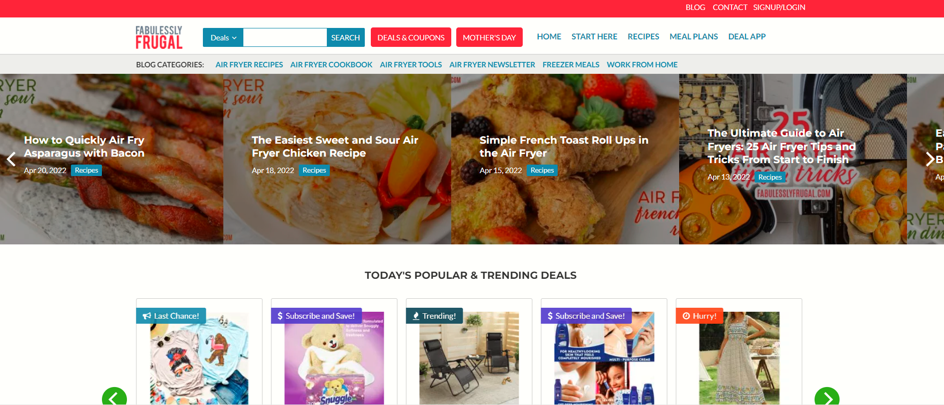Open Meal Plans menu item
Screen dimensions: 944x405
click(694, 36)
